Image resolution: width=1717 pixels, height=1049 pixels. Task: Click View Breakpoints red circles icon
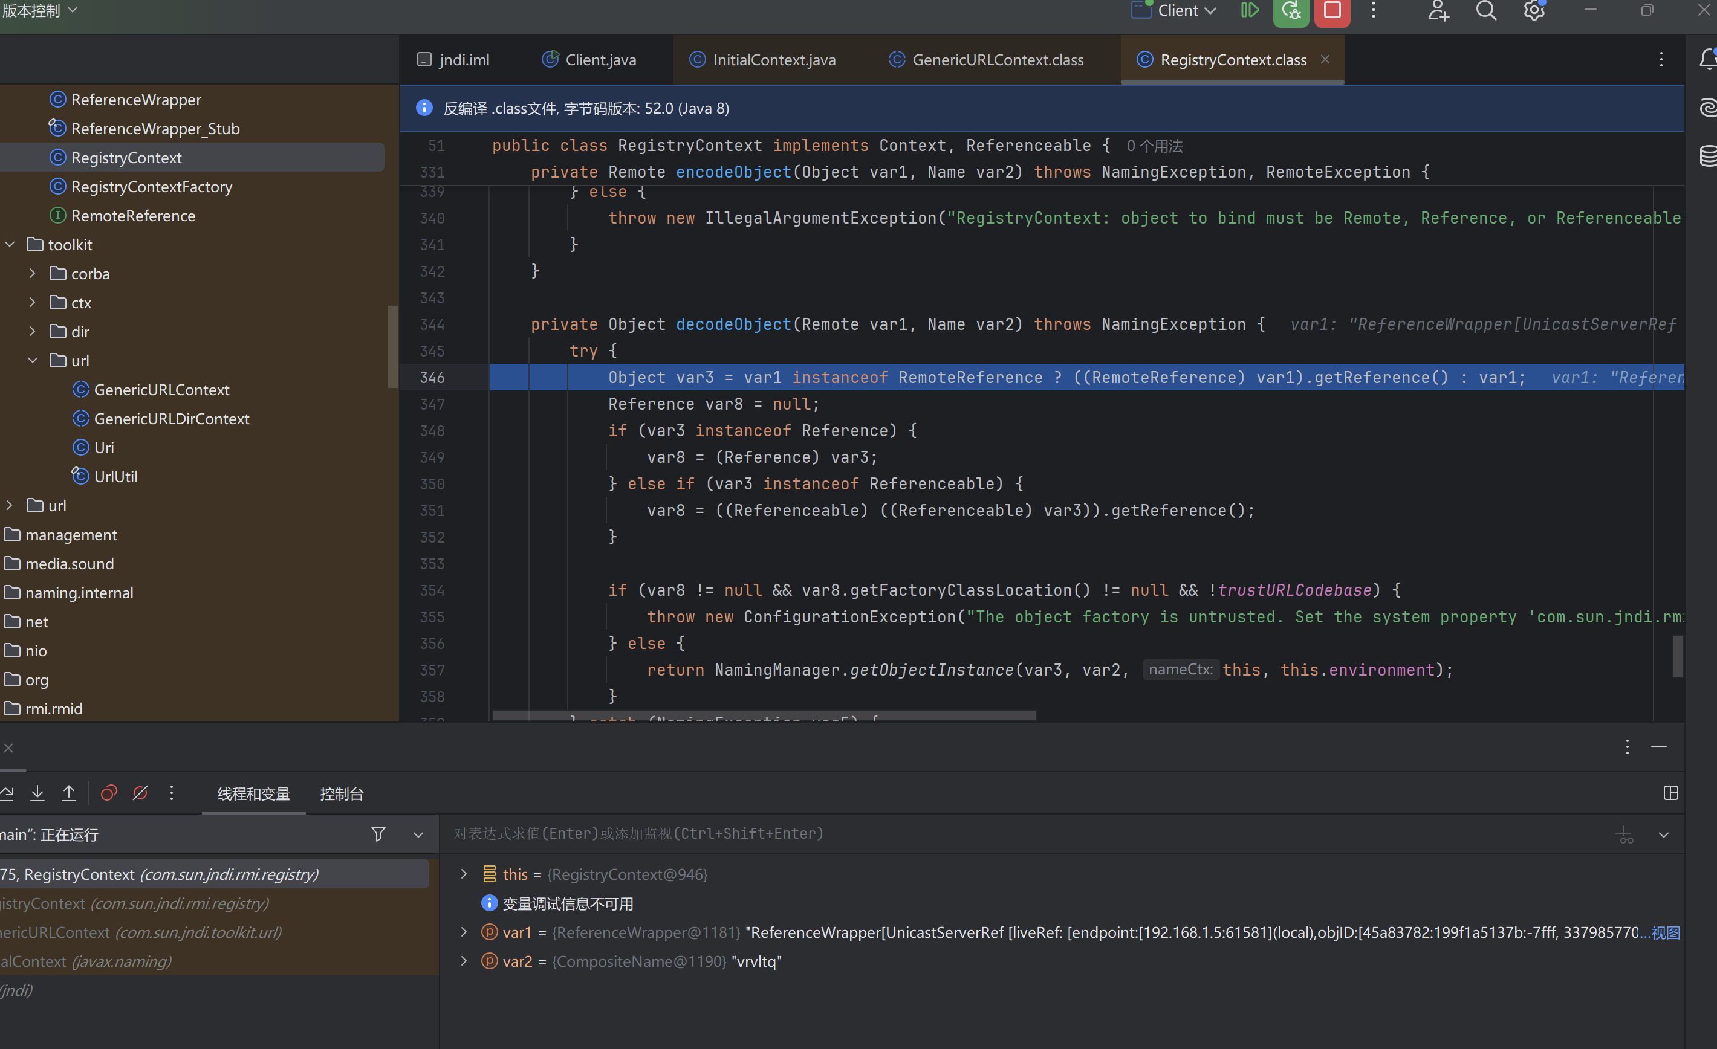tap(109, 793)
